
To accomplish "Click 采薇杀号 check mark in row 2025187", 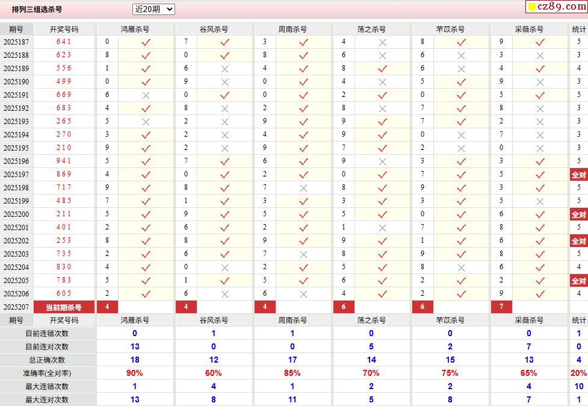I will click(540, 42).
